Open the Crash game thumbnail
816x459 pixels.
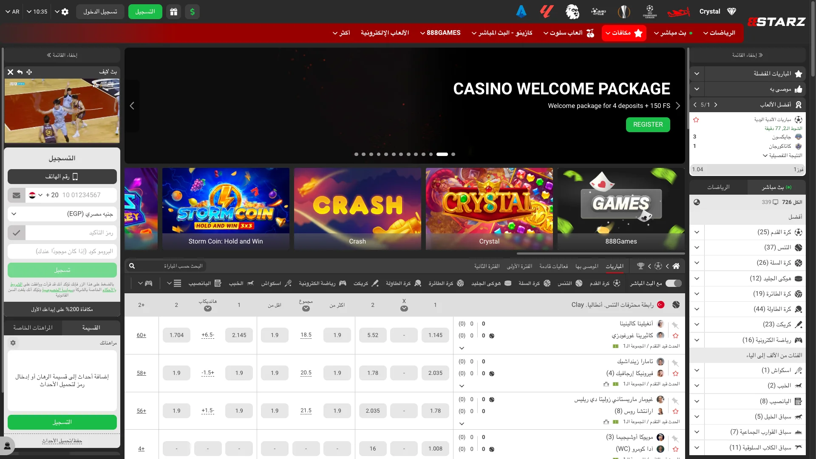pos(357,209)
